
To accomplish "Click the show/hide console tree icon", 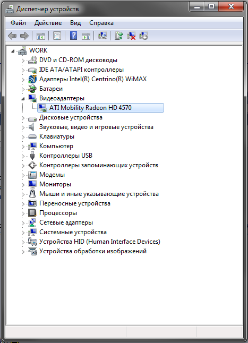I will (x=41, y=36).
